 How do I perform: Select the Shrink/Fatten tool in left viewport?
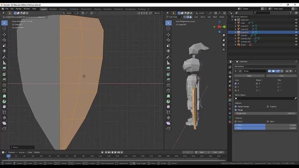tap(4, 118)
